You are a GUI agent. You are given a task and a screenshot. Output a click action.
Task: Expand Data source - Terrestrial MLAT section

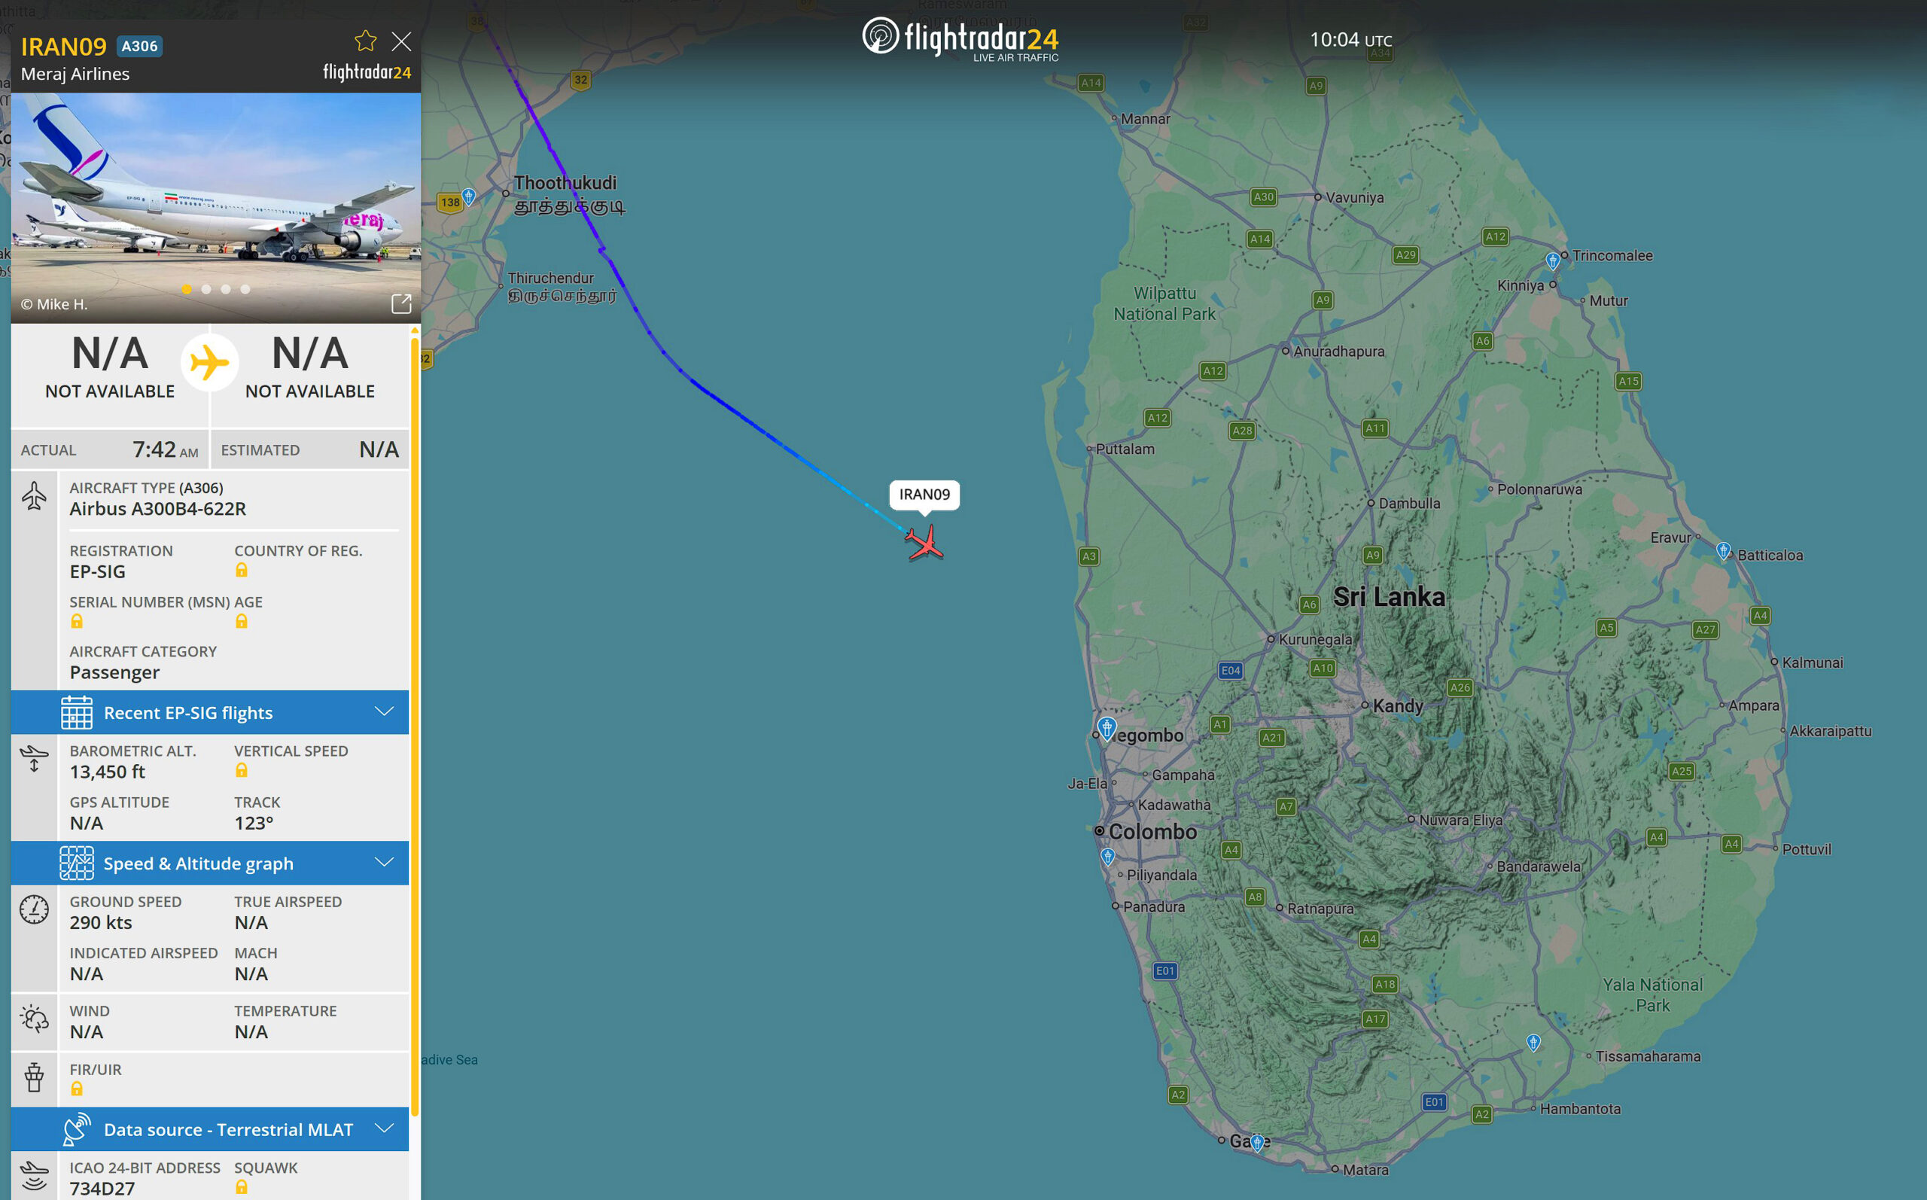tap(209, 1128)
